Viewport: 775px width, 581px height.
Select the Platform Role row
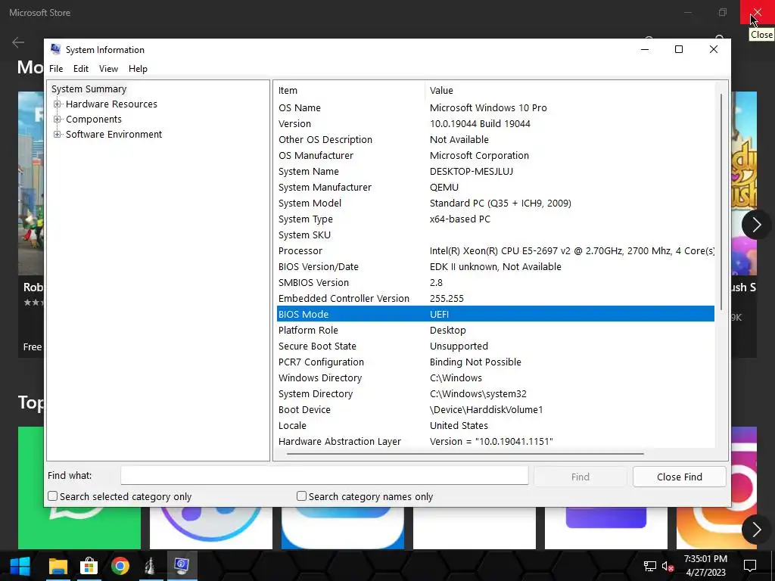[495, 330]
